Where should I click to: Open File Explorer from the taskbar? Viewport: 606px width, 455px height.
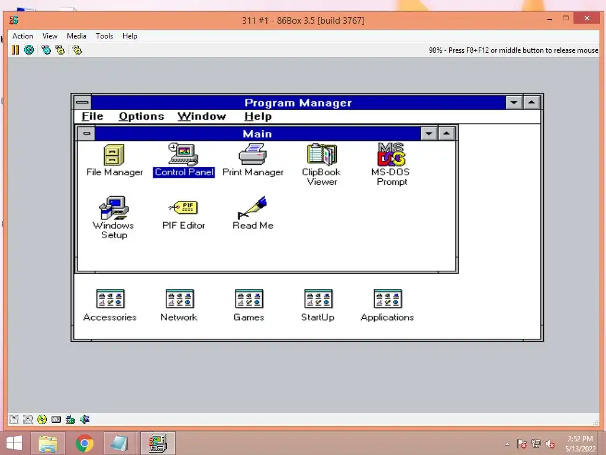click(x=48, y=443)
